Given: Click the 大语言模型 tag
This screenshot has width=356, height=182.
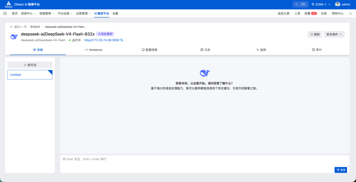Looking at the screenshot, I should (105, 34).
